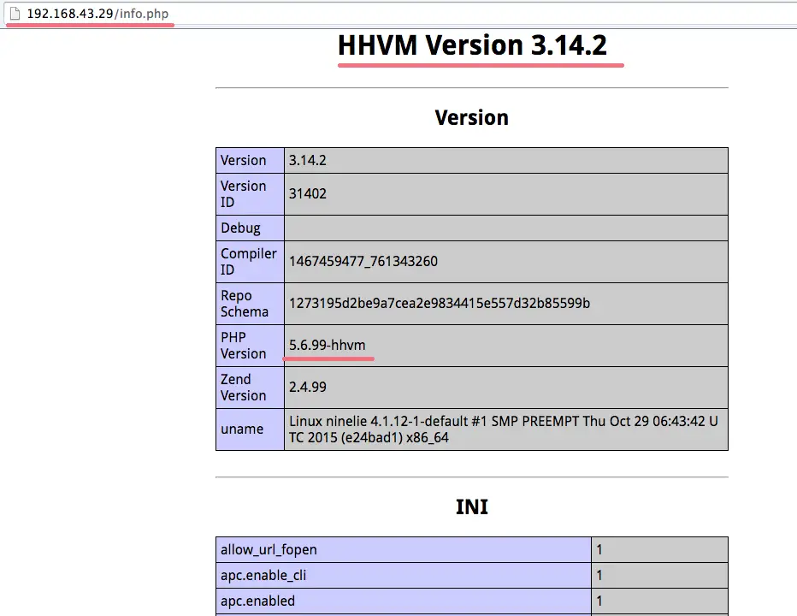Click the Debug label cell
This screenshot has width=797, height=616.
coord(250,228)
